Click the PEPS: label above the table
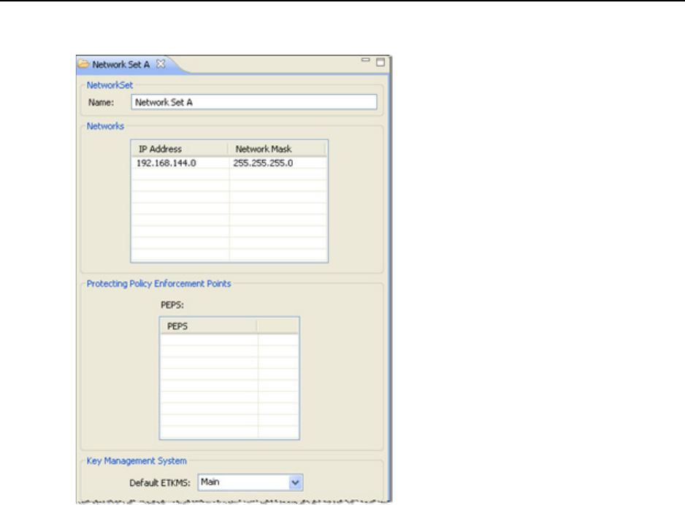Image resolution: width=685 pixels, height=505 pixels. click(172, 305)
